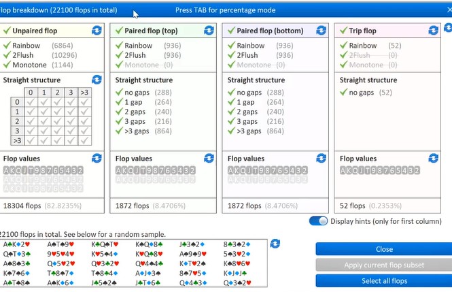Toggle straight grid cell row 1 column 2

(x=57, y=112)
